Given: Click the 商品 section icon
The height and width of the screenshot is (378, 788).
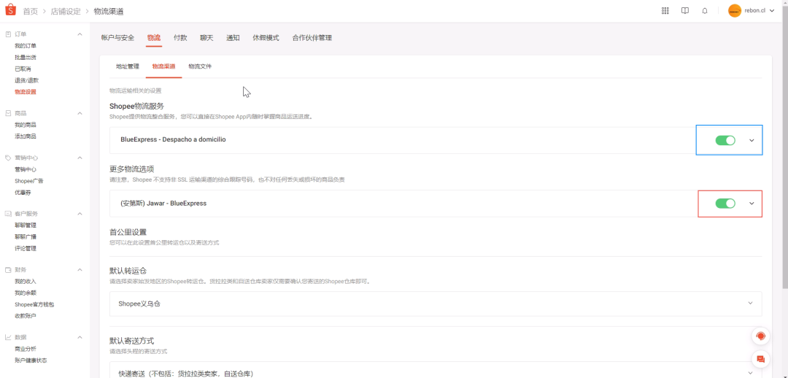Looking at the screenshot, I should click(x=8, y=113).
